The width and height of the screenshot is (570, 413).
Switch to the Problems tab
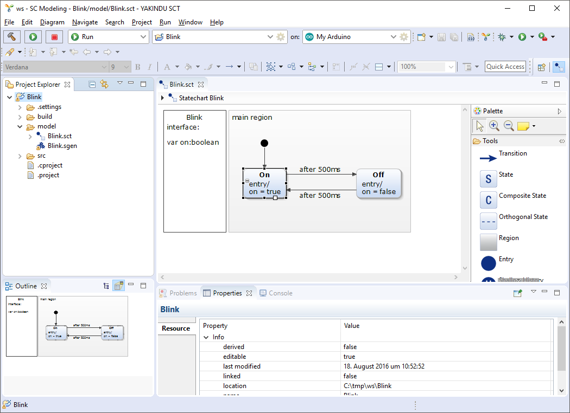[182, 293]
